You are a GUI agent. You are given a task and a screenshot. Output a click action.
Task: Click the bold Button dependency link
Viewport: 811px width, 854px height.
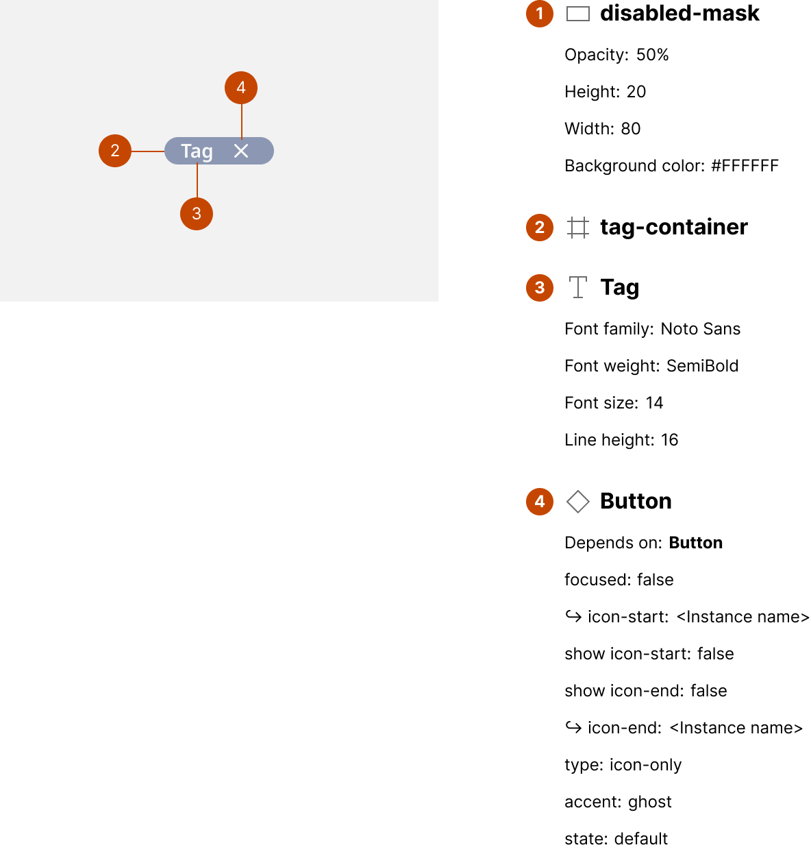pos(695,543)
